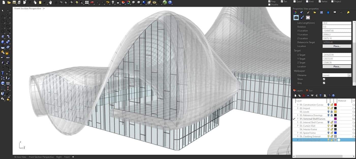Screen dimensions: 356x159
Task: Expand the 05. Space Frame layer
Action: (298, 133)
